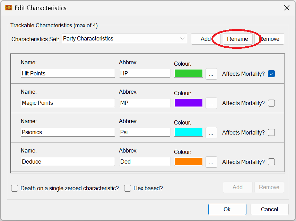
Task: Click the ellipsis button beside Hit Points colour
Action: pyautogui.click(x=211, y=74)
